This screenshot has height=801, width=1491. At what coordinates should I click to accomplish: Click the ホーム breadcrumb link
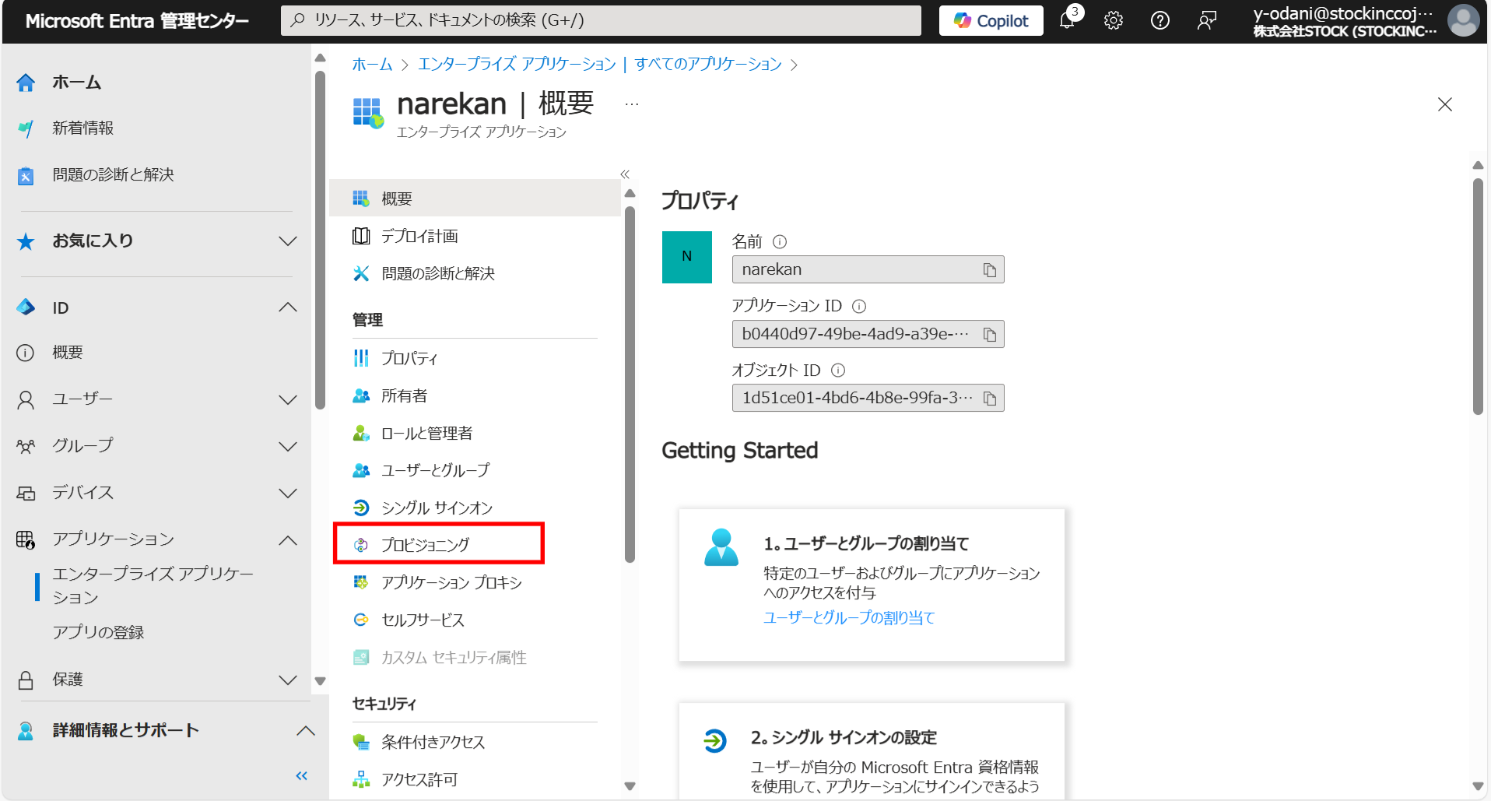[372, 64]
